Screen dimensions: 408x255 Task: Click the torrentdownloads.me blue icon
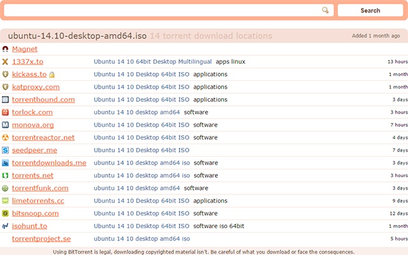tap(5, 163)
